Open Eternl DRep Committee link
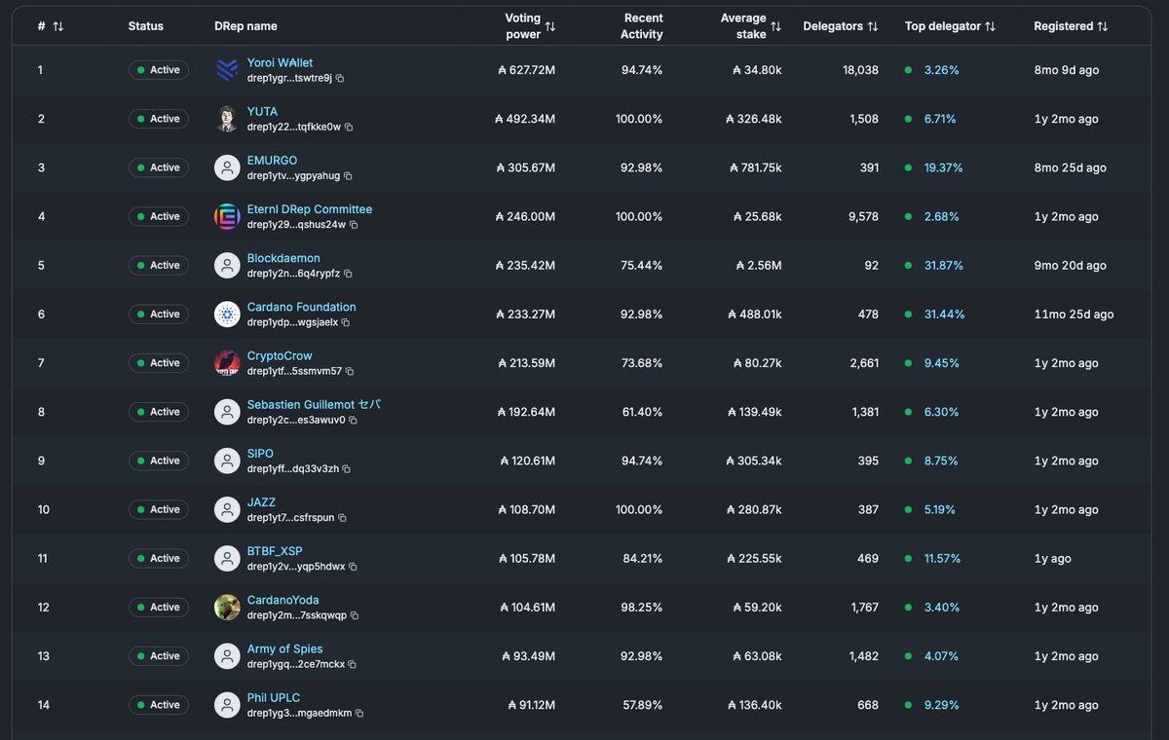Screen dimensions: 1169x740 (x=310, y=209)
